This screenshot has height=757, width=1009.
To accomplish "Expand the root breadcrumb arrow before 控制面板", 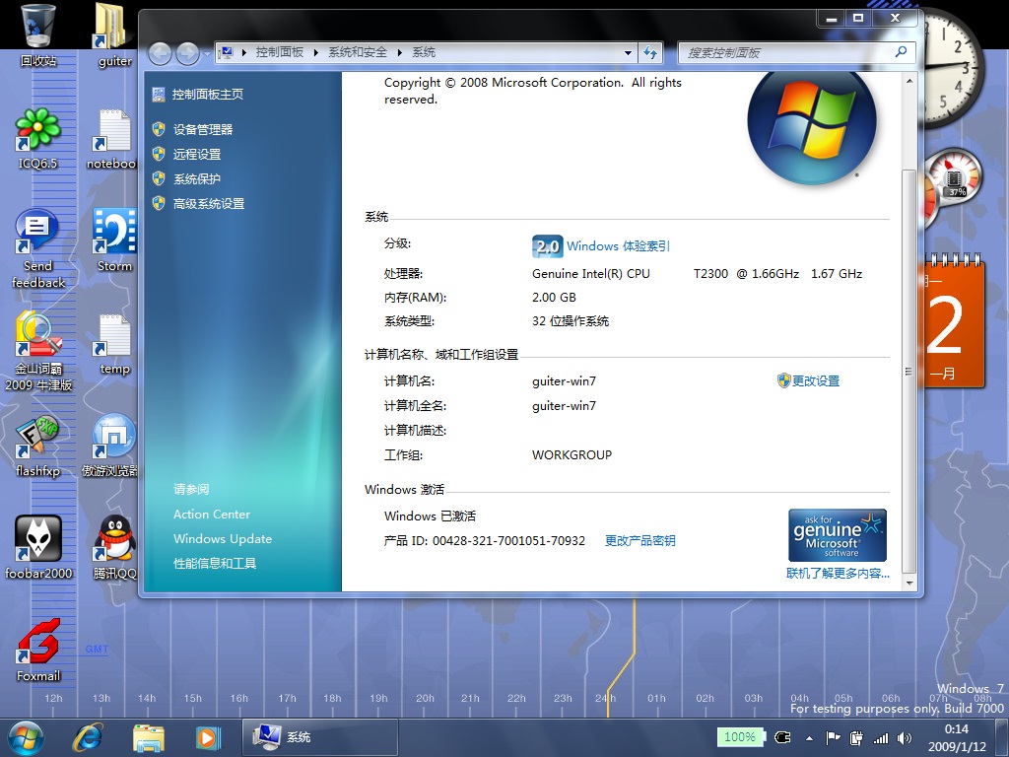I will point(244,53).
